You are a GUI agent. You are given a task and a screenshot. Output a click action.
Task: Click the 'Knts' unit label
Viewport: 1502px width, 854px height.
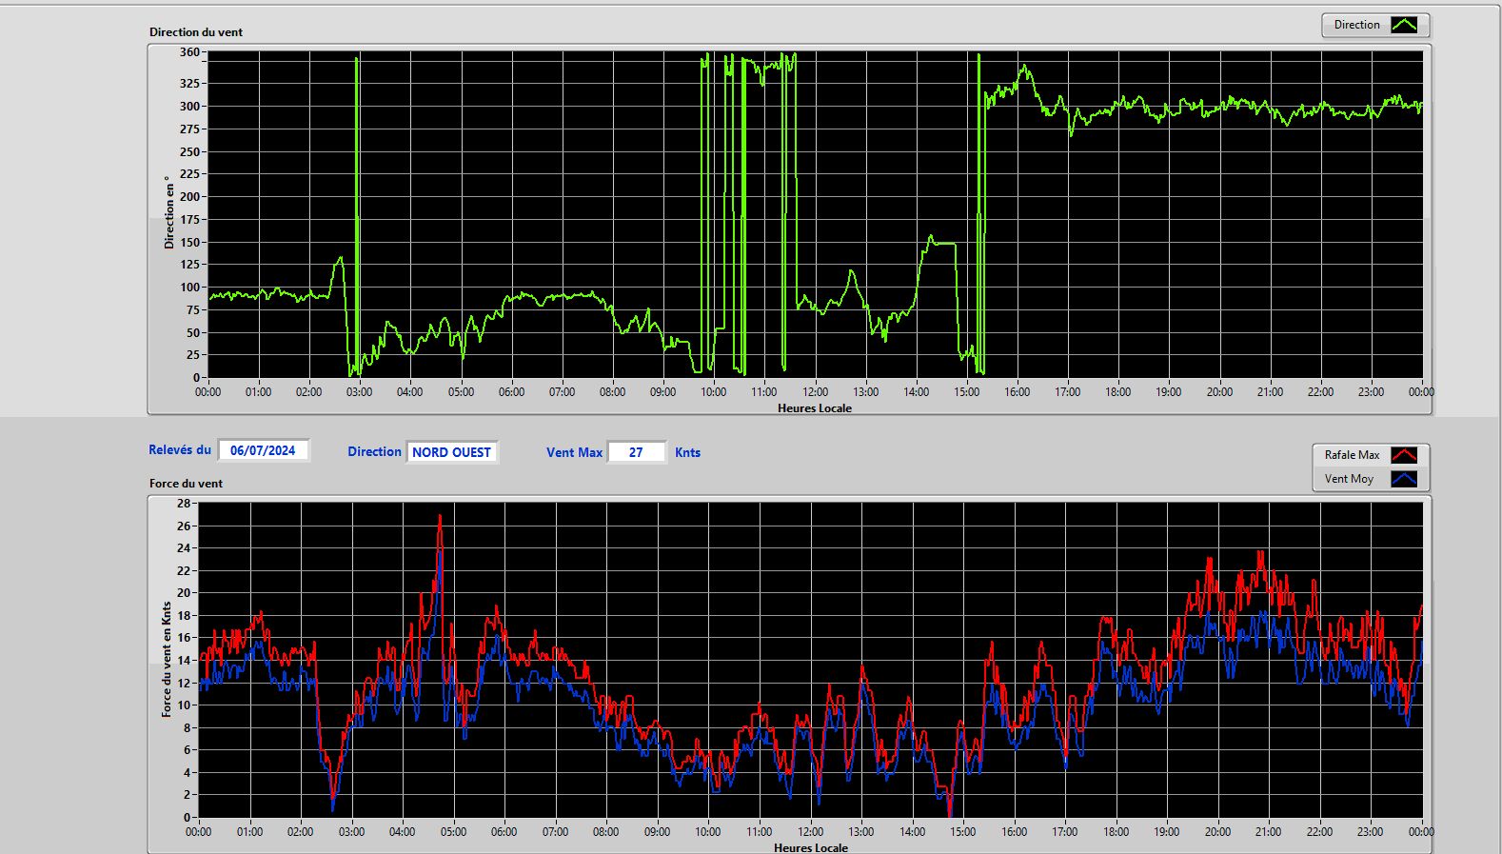coord(687,453)
